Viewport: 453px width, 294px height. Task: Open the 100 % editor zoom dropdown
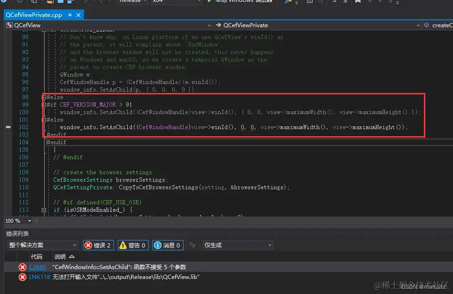(29, 221)
